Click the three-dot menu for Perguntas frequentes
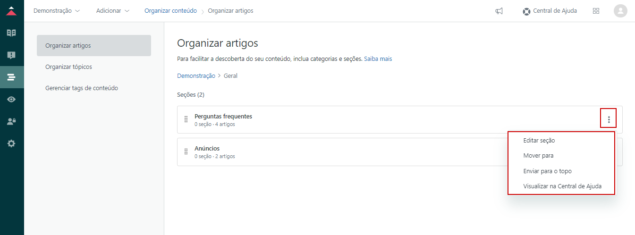The image size is (635, 235). (609, 120)
